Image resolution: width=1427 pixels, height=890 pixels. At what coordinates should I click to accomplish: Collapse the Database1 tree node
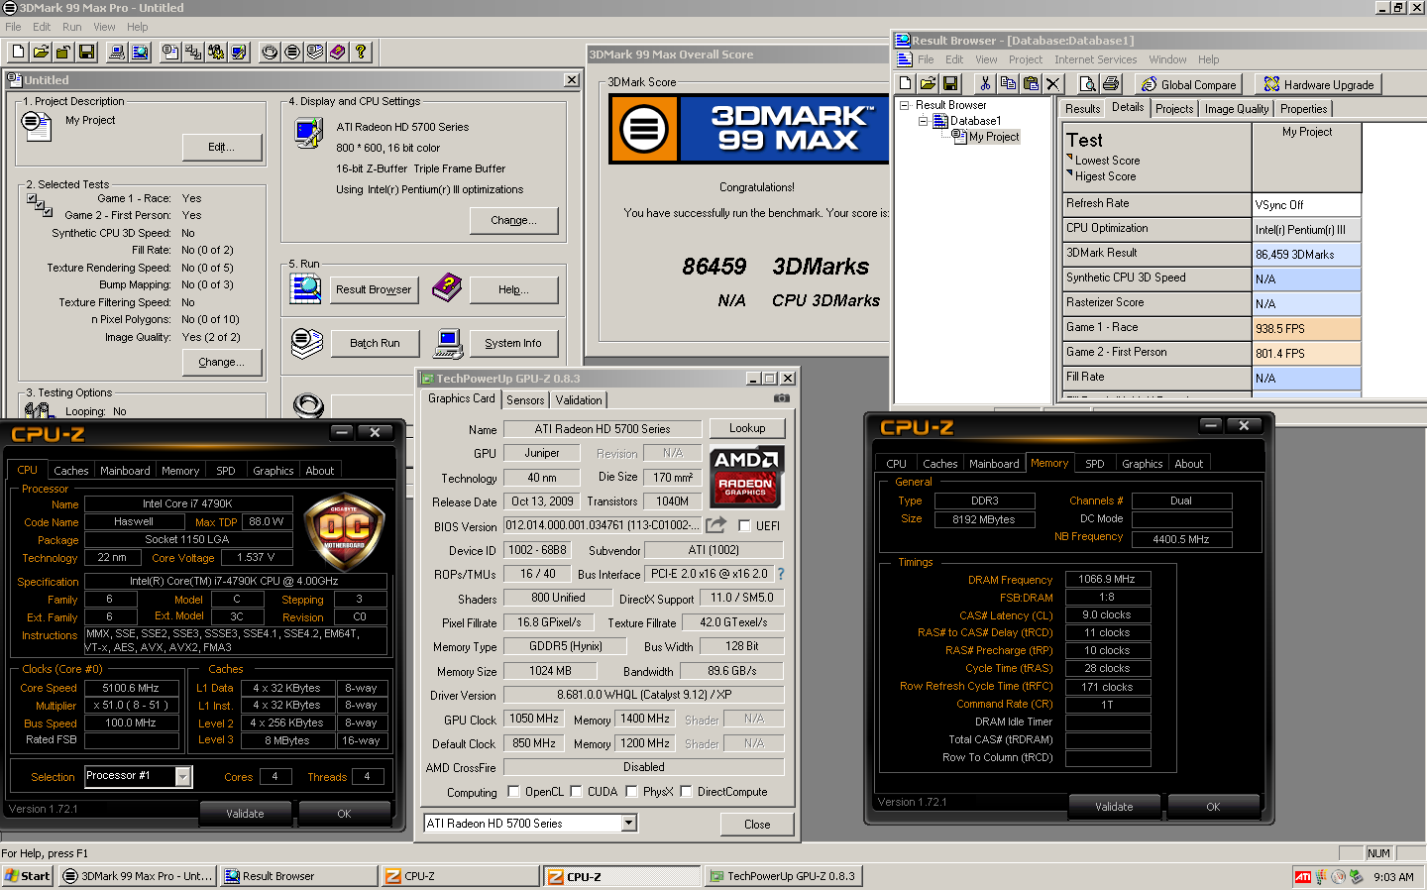(x=924, y=121)
